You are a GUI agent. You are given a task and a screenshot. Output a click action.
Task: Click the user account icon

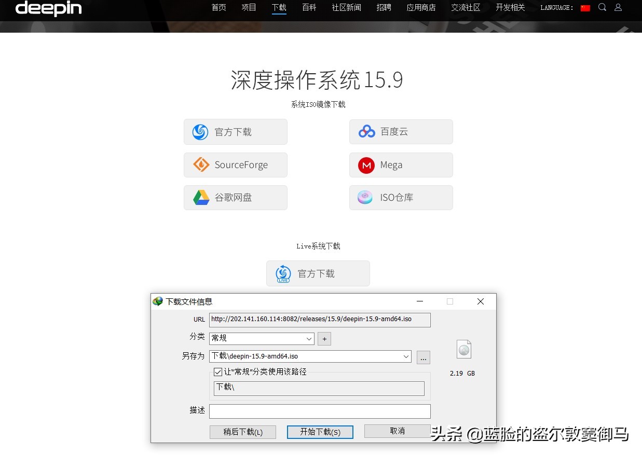click(618, 7)
